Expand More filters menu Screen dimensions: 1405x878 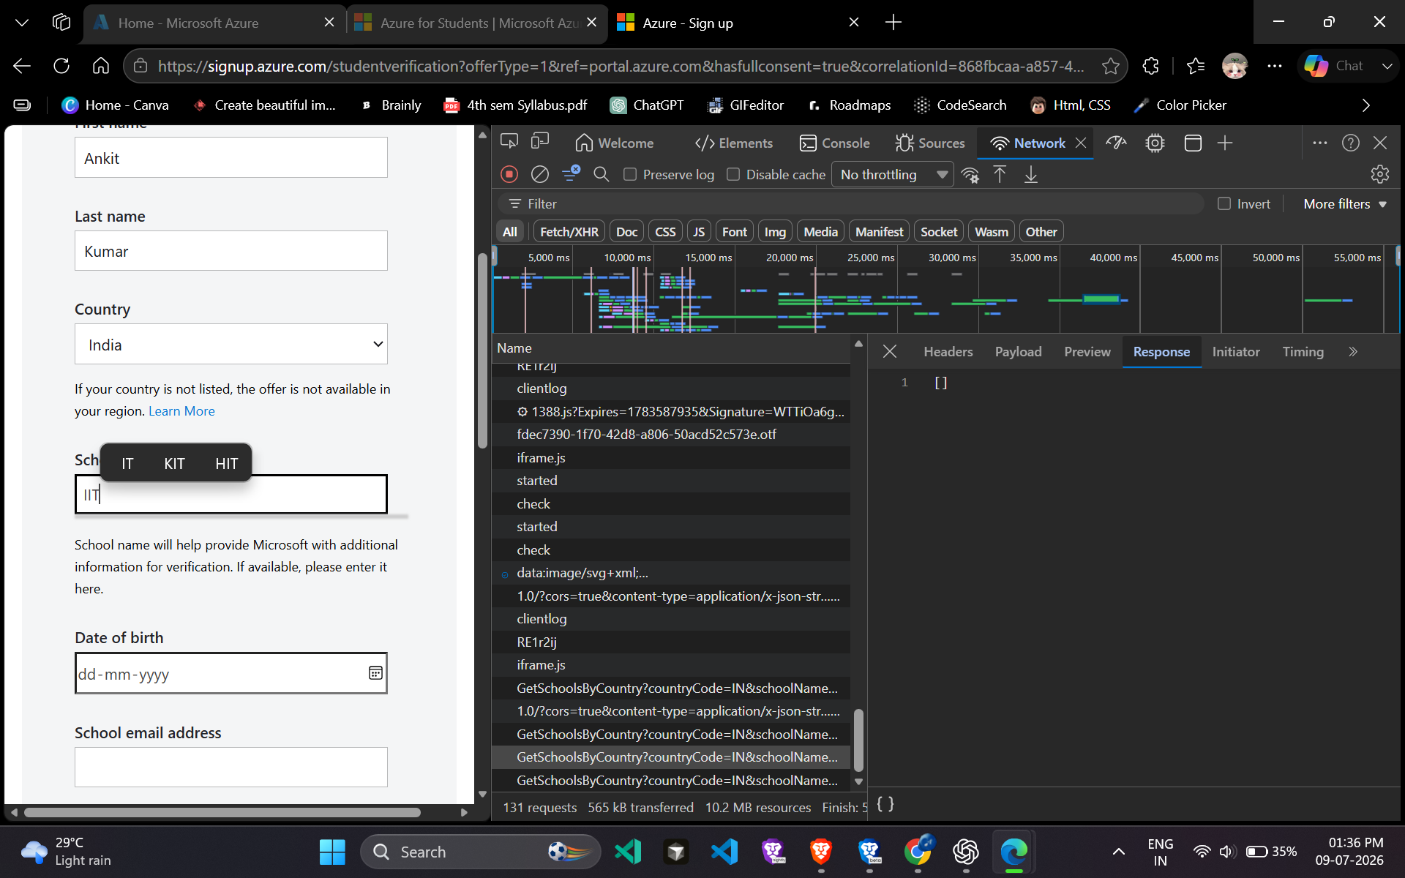coord(1345,204)
